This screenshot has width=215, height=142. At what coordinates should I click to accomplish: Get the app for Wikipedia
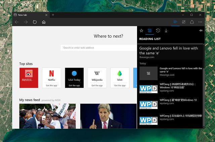coord(97,85)
